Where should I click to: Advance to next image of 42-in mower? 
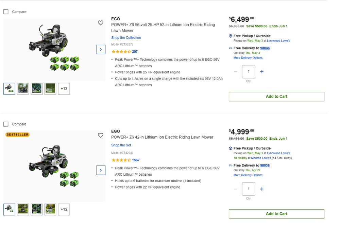(x=101, y=170)
